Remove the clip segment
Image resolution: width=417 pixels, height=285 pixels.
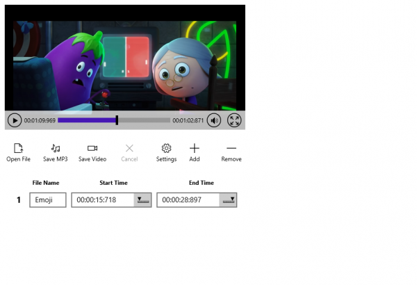pyautogui.click(x=231, y=153)
